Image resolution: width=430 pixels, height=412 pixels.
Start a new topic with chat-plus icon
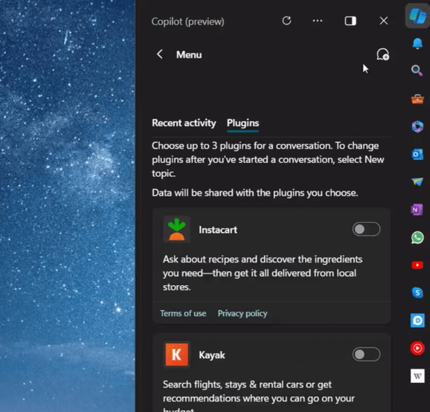tap(382, 55)
